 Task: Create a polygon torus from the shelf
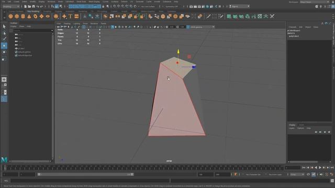click(35, 16)
